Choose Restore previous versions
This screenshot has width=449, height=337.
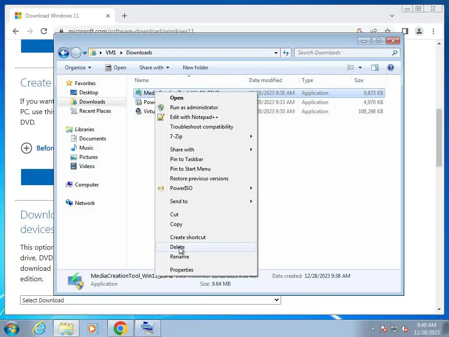(206, 179)
